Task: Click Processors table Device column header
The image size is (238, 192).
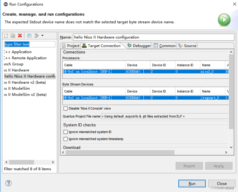Action: coord(138,65)
